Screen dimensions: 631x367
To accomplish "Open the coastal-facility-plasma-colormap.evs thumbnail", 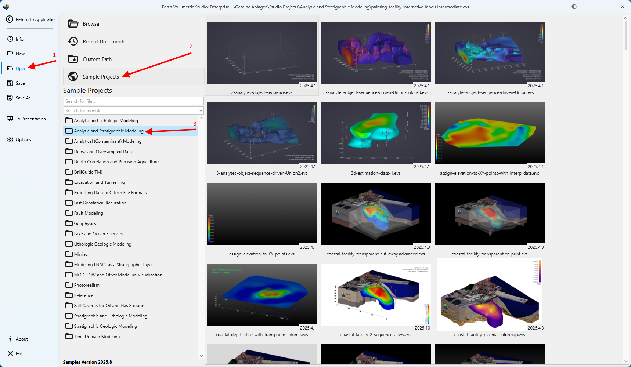I will (489, 295).
